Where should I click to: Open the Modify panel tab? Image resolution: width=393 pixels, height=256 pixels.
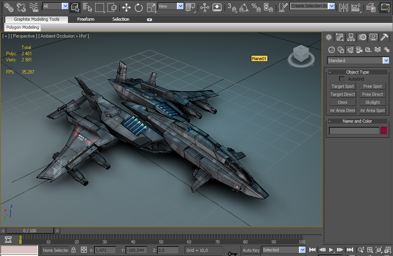pos(340,37)
